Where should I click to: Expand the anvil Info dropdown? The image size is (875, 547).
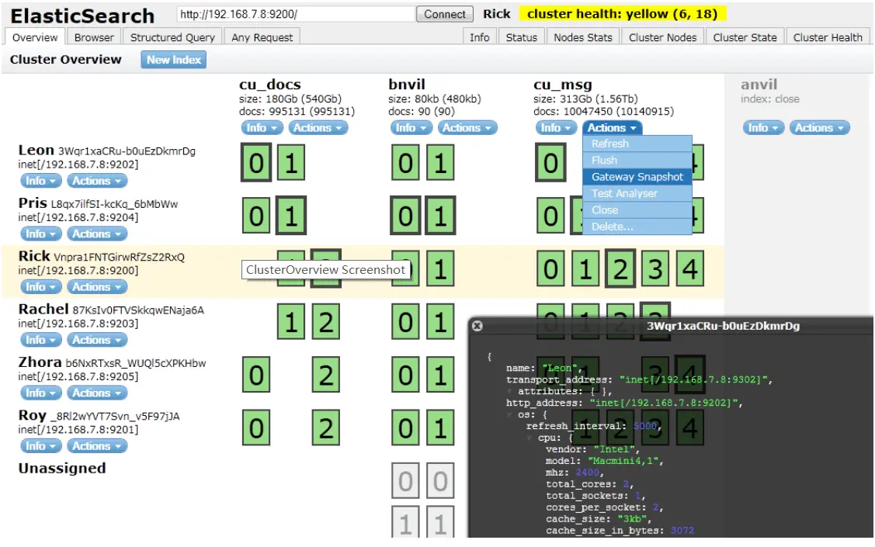point(763,128)
